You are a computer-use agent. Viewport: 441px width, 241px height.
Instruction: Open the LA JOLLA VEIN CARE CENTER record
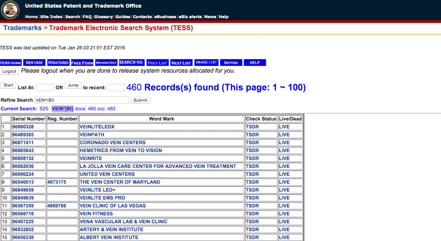(158, 166)
